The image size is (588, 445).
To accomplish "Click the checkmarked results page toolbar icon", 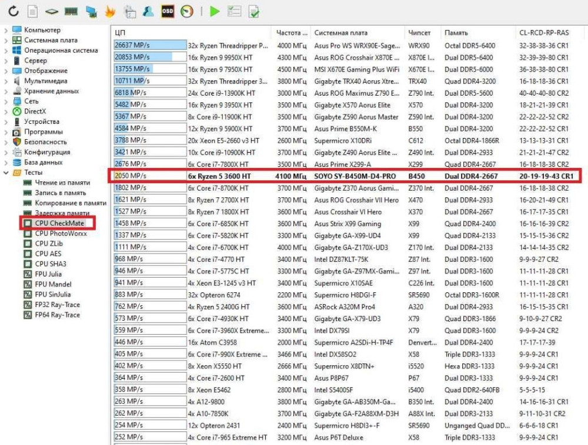I will click(x=254, y=11).
